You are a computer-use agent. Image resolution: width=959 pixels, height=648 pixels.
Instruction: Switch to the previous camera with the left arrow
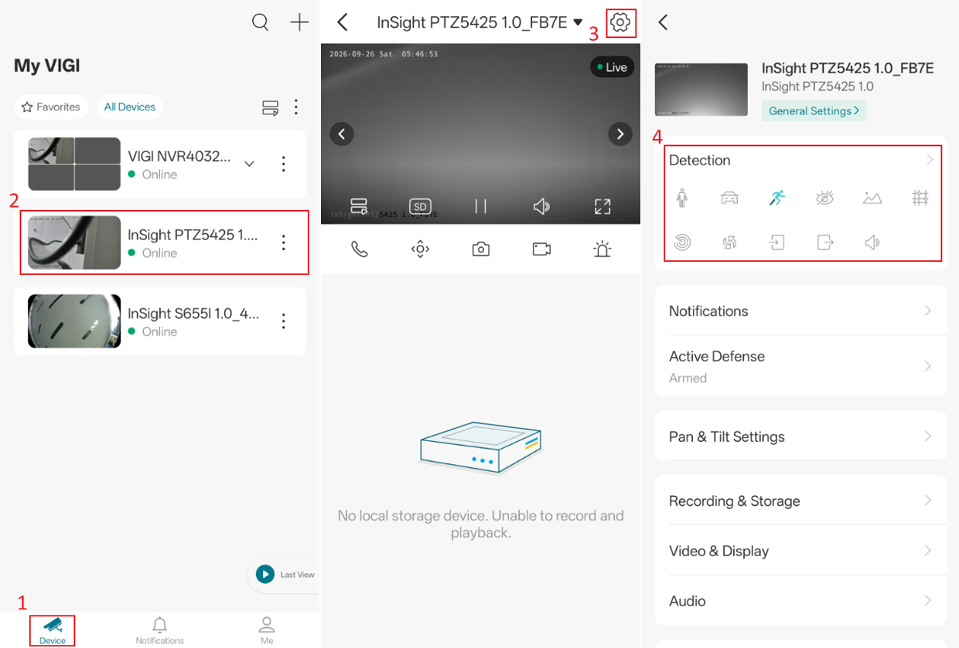tap(342, 134)
